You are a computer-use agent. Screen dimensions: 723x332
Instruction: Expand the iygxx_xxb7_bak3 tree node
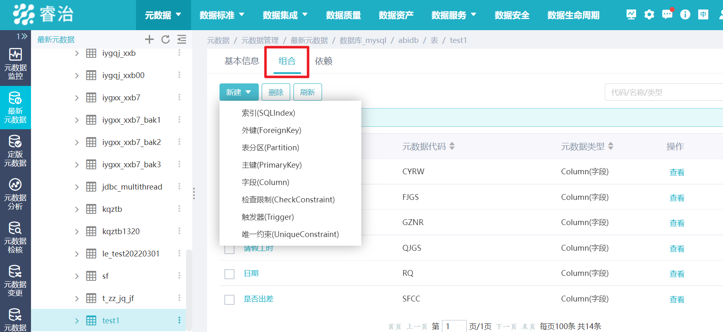coord(76,165)
